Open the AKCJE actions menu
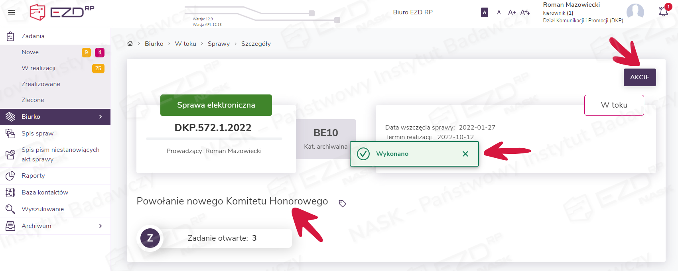Screen dimensions: 678x271 point(639,77)
